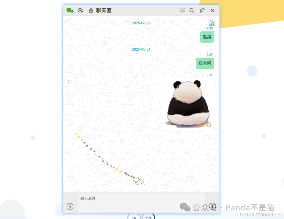The image size is (284, 219).
Task: Click the 25% progress ring
Action: (x=148, y=217)
